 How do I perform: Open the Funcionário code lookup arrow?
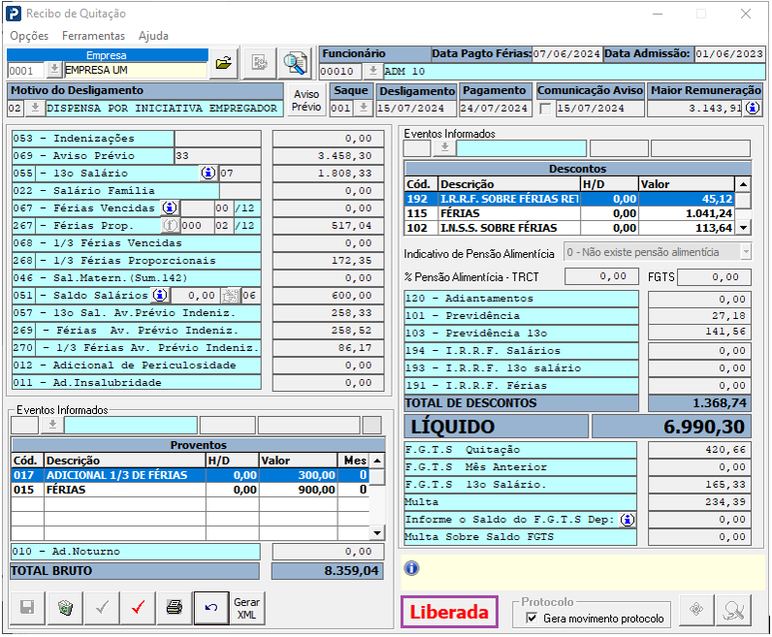pos(372,71)
